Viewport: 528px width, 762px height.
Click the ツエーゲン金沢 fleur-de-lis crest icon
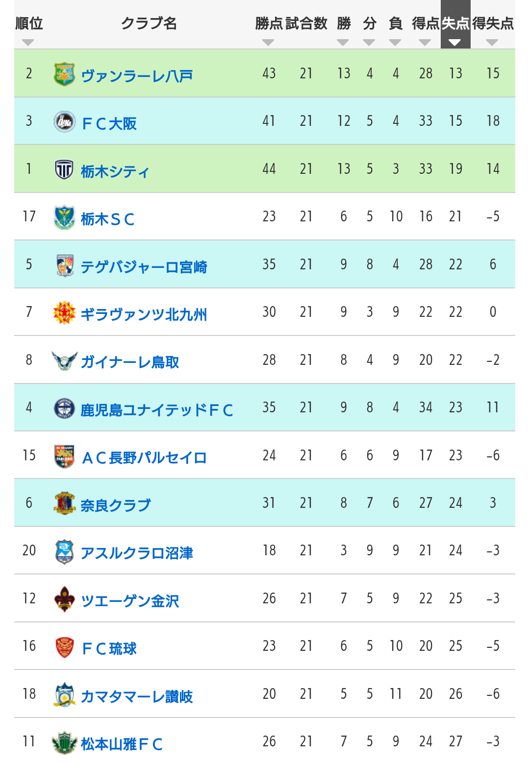(x=64, y=599)
